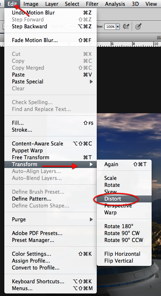Expand the Purge submenu arrow
161x296 pixels.
(x=91, y=219)
